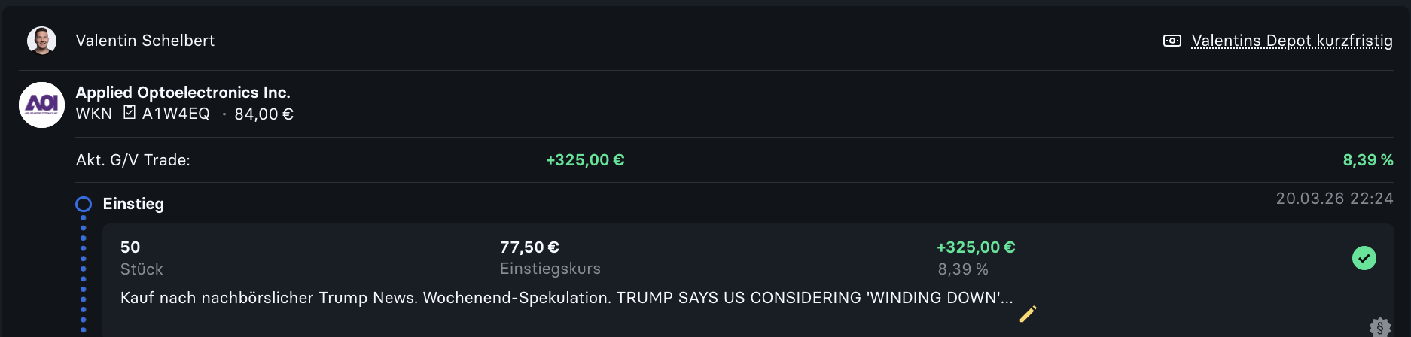Click the 77,50 € Einstiegskurs value
Image resolution: width=1411 pixels, height=337 pixels.
pyautogui.click(x=529, y=247)
